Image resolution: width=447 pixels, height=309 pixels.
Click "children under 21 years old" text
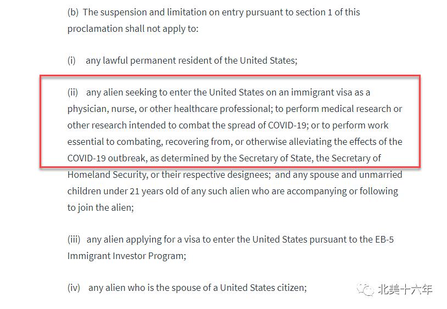point(123,191)
